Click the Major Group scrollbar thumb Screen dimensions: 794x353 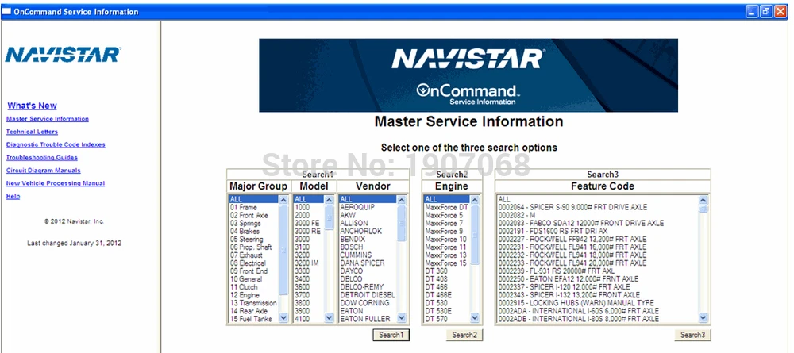283,249
